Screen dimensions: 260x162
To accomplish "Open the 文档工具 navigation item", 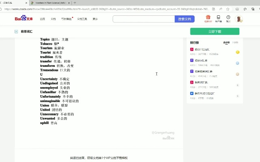I will [82, 19].
